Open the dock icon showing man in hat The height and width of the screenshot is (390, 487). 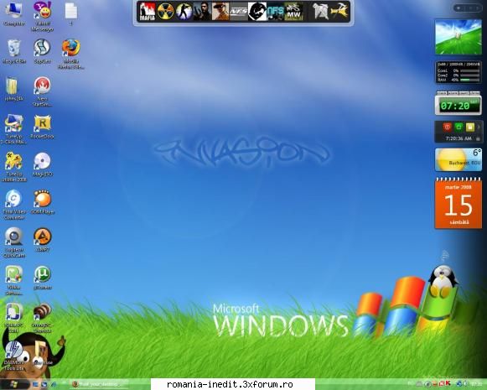tap(220, 12)
